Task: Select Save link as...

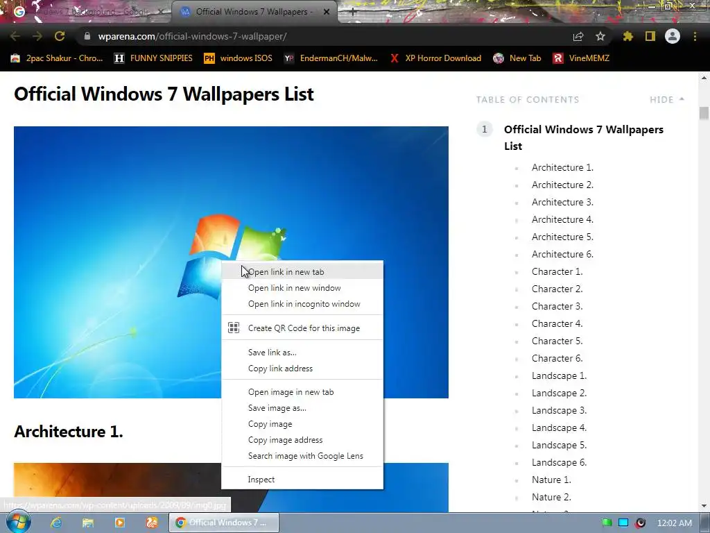Action: pos(302,352)
